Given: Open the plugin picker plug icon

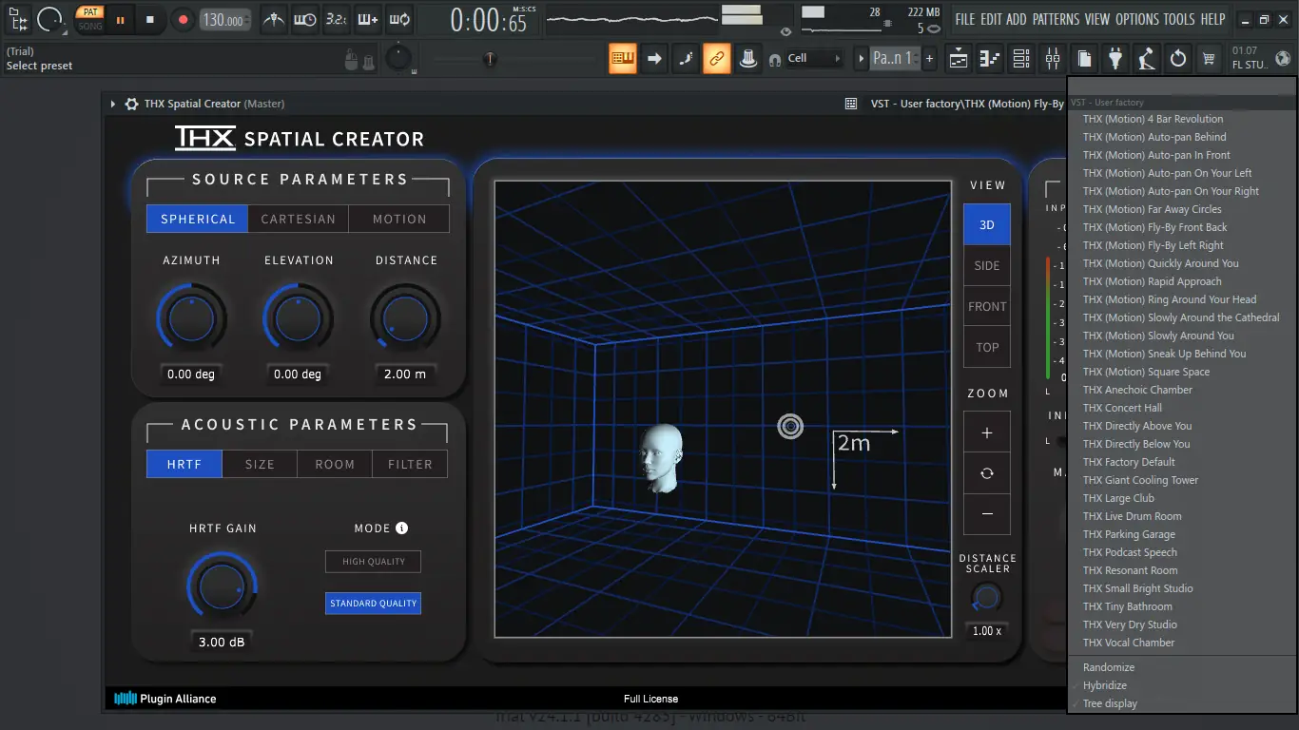Looking at the screenshot, I should 1115,59.
